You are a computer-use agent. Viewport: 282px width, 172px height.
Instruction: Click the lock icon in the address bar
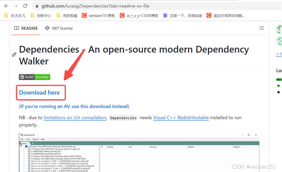point(37,6)
